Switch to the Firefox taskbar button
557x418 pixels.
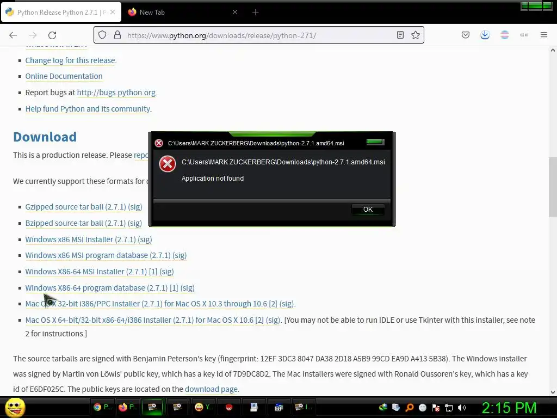point(128,407)
